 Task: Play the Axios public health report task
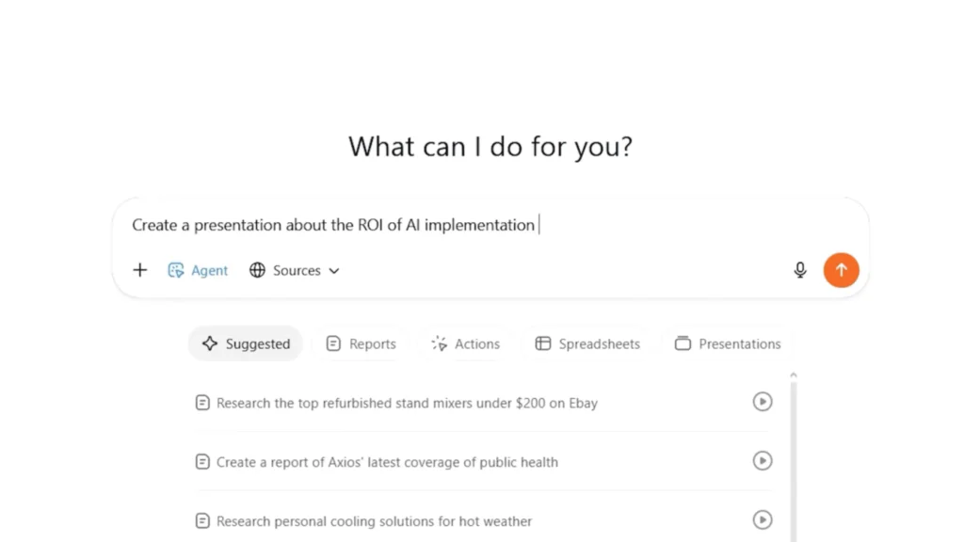click(x=763, y=461)
